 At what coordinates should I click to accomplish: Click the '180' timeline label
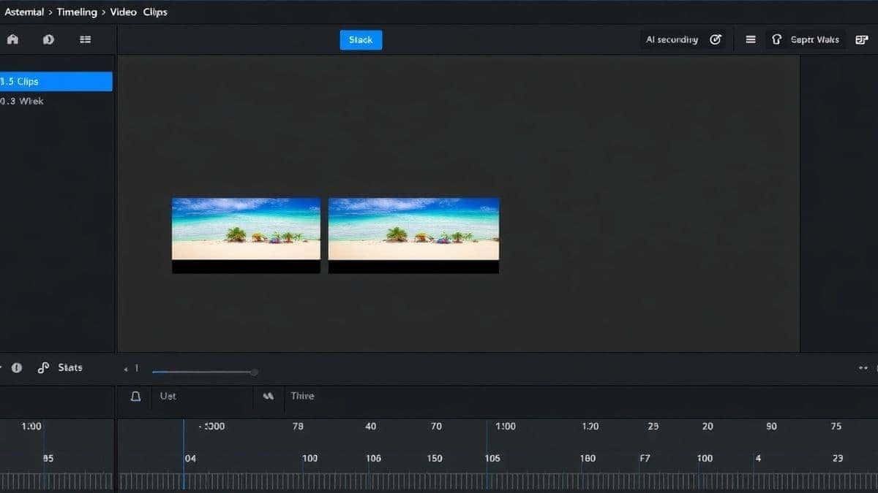coord(588,459)
